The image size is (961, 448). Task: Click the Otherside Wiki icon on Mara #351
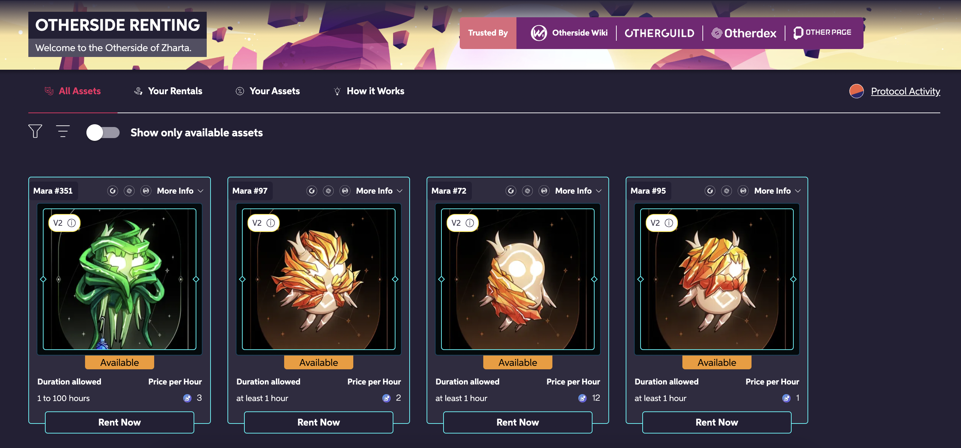[x=146, y=191]
